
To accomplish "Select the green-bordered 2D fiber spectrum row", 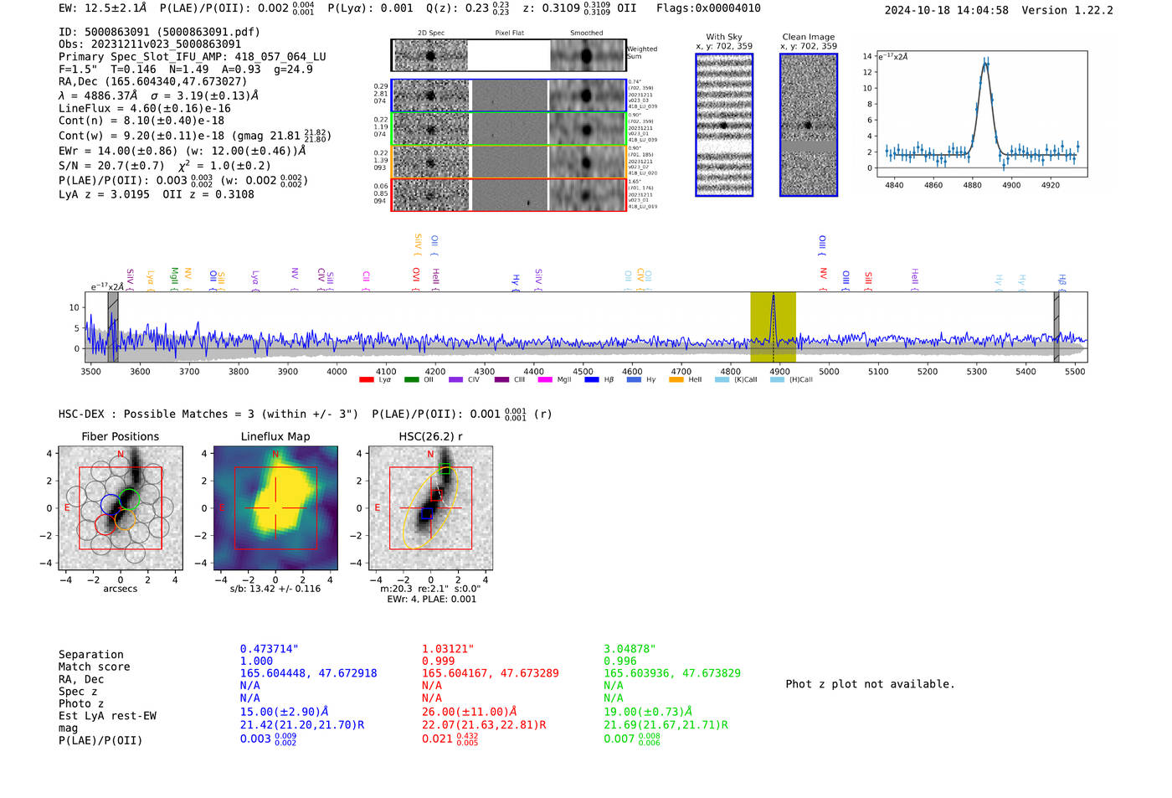I will pyautogui.click(x=508, y=128).
